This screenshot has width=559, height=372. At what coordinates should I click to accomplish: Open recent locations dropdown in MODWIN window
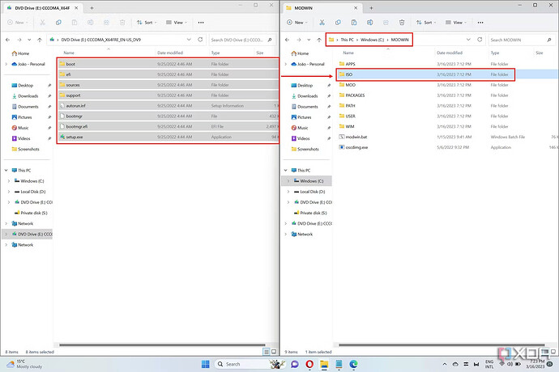coord(309,40)
